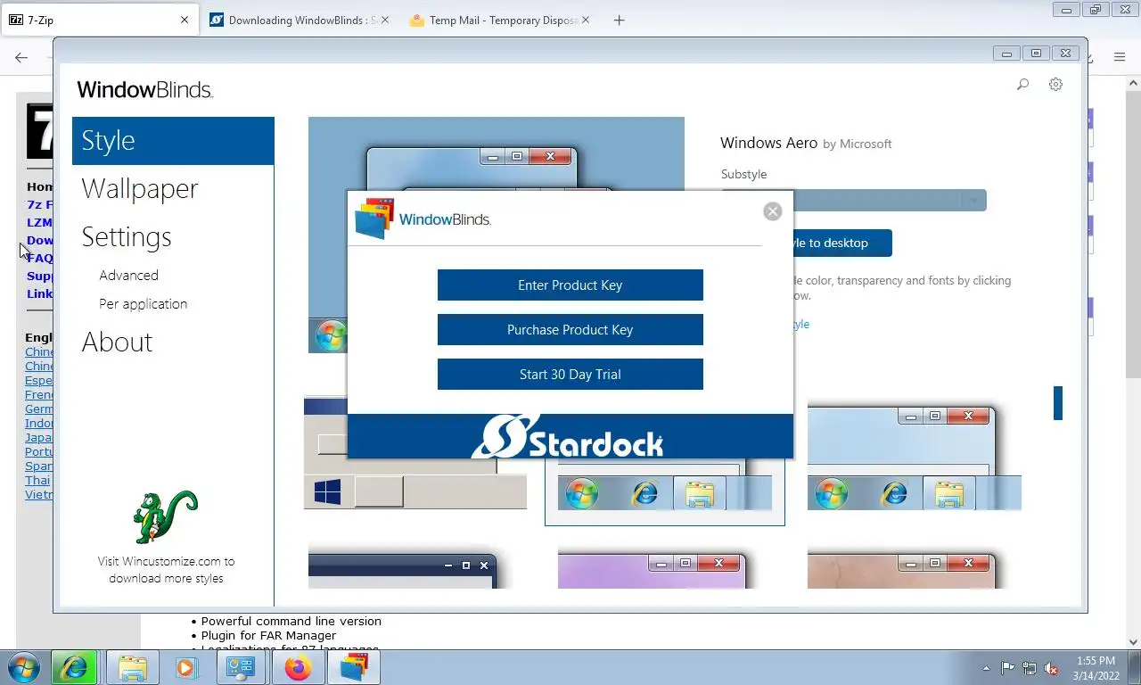Click the taskbar clock showing 1:55 PM
The width and height of the screenshot is (1141, 685).
1096,668
